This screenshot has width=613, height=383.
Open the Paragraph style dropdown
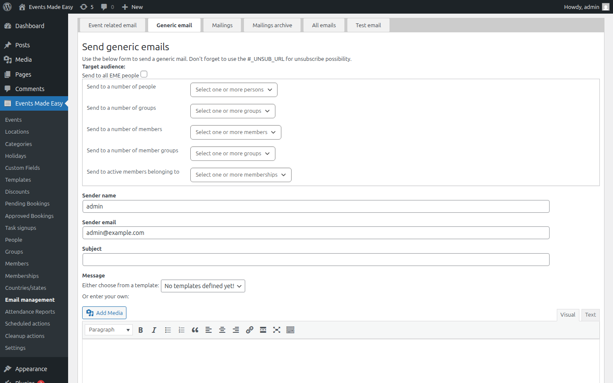[x=108, y=330]
